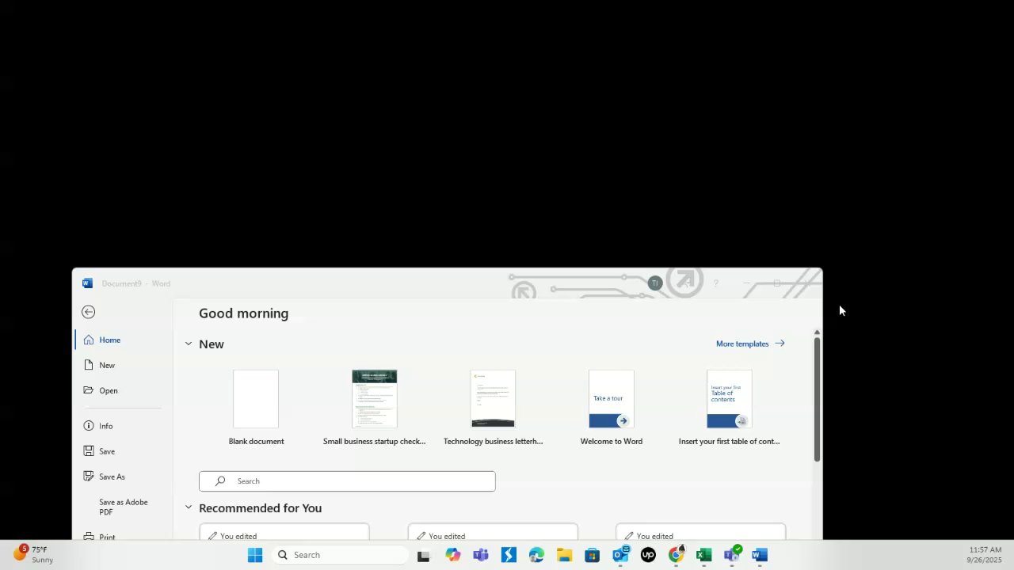Click the back arrow in Word backstage

(89, 312)
